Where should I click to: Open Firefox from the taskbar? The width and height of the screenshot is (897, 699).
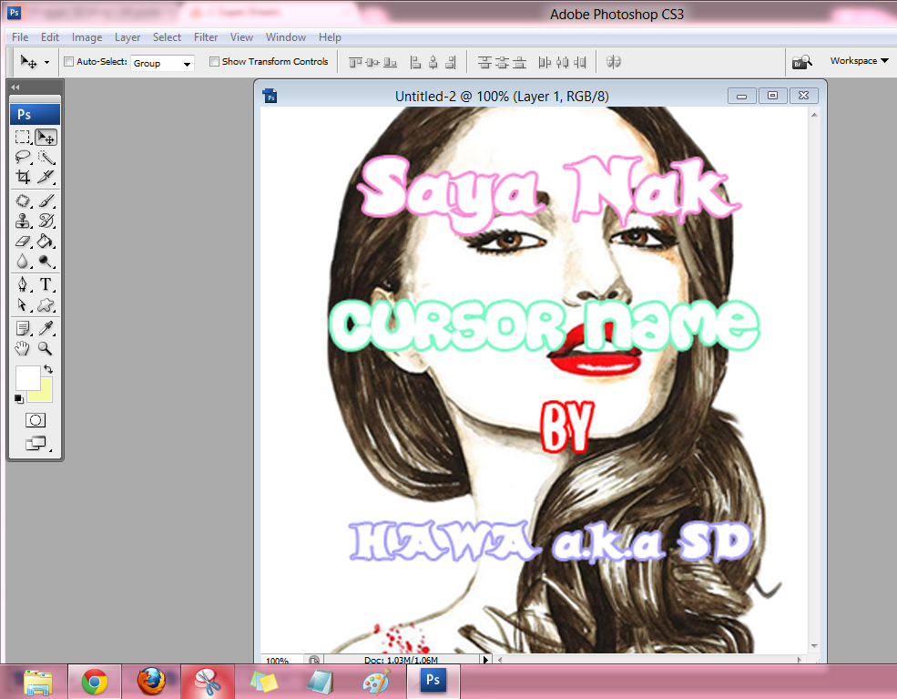(x=151, y=682)
